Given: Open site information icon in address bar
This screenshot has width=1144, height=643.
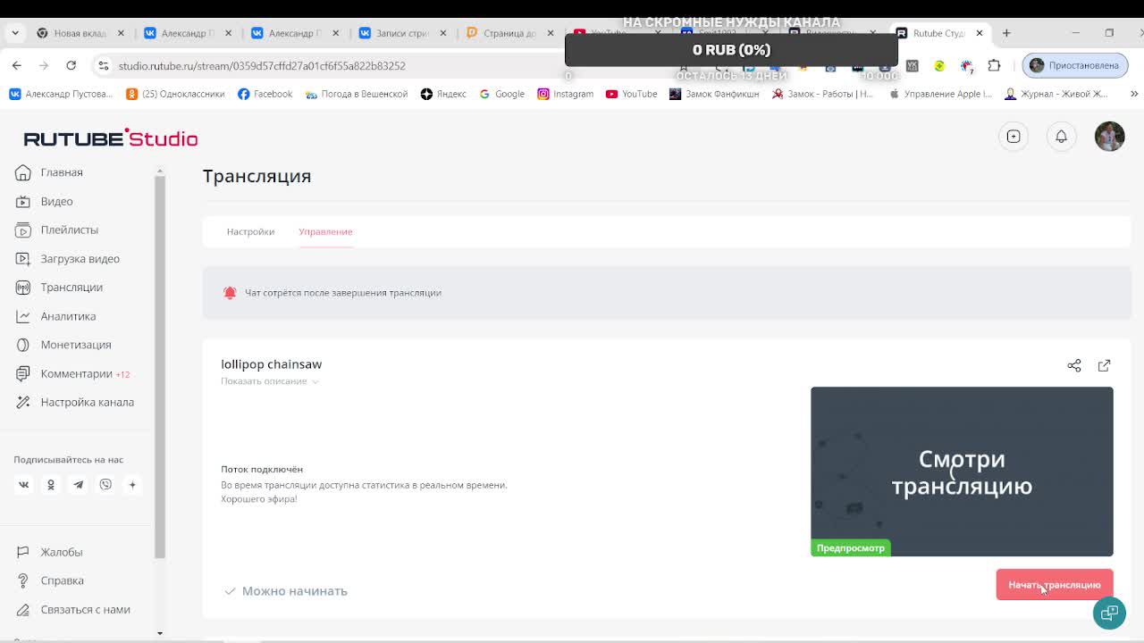Looking at the screenshot, I should click(x=104, y=66).
